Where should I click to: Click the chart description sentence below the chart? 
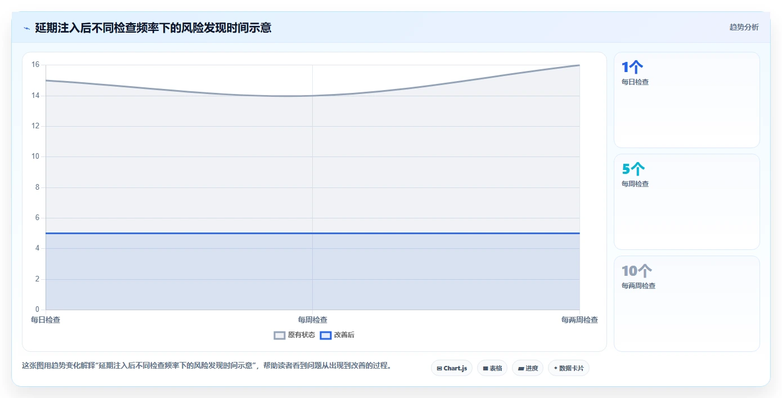[206, 366]
